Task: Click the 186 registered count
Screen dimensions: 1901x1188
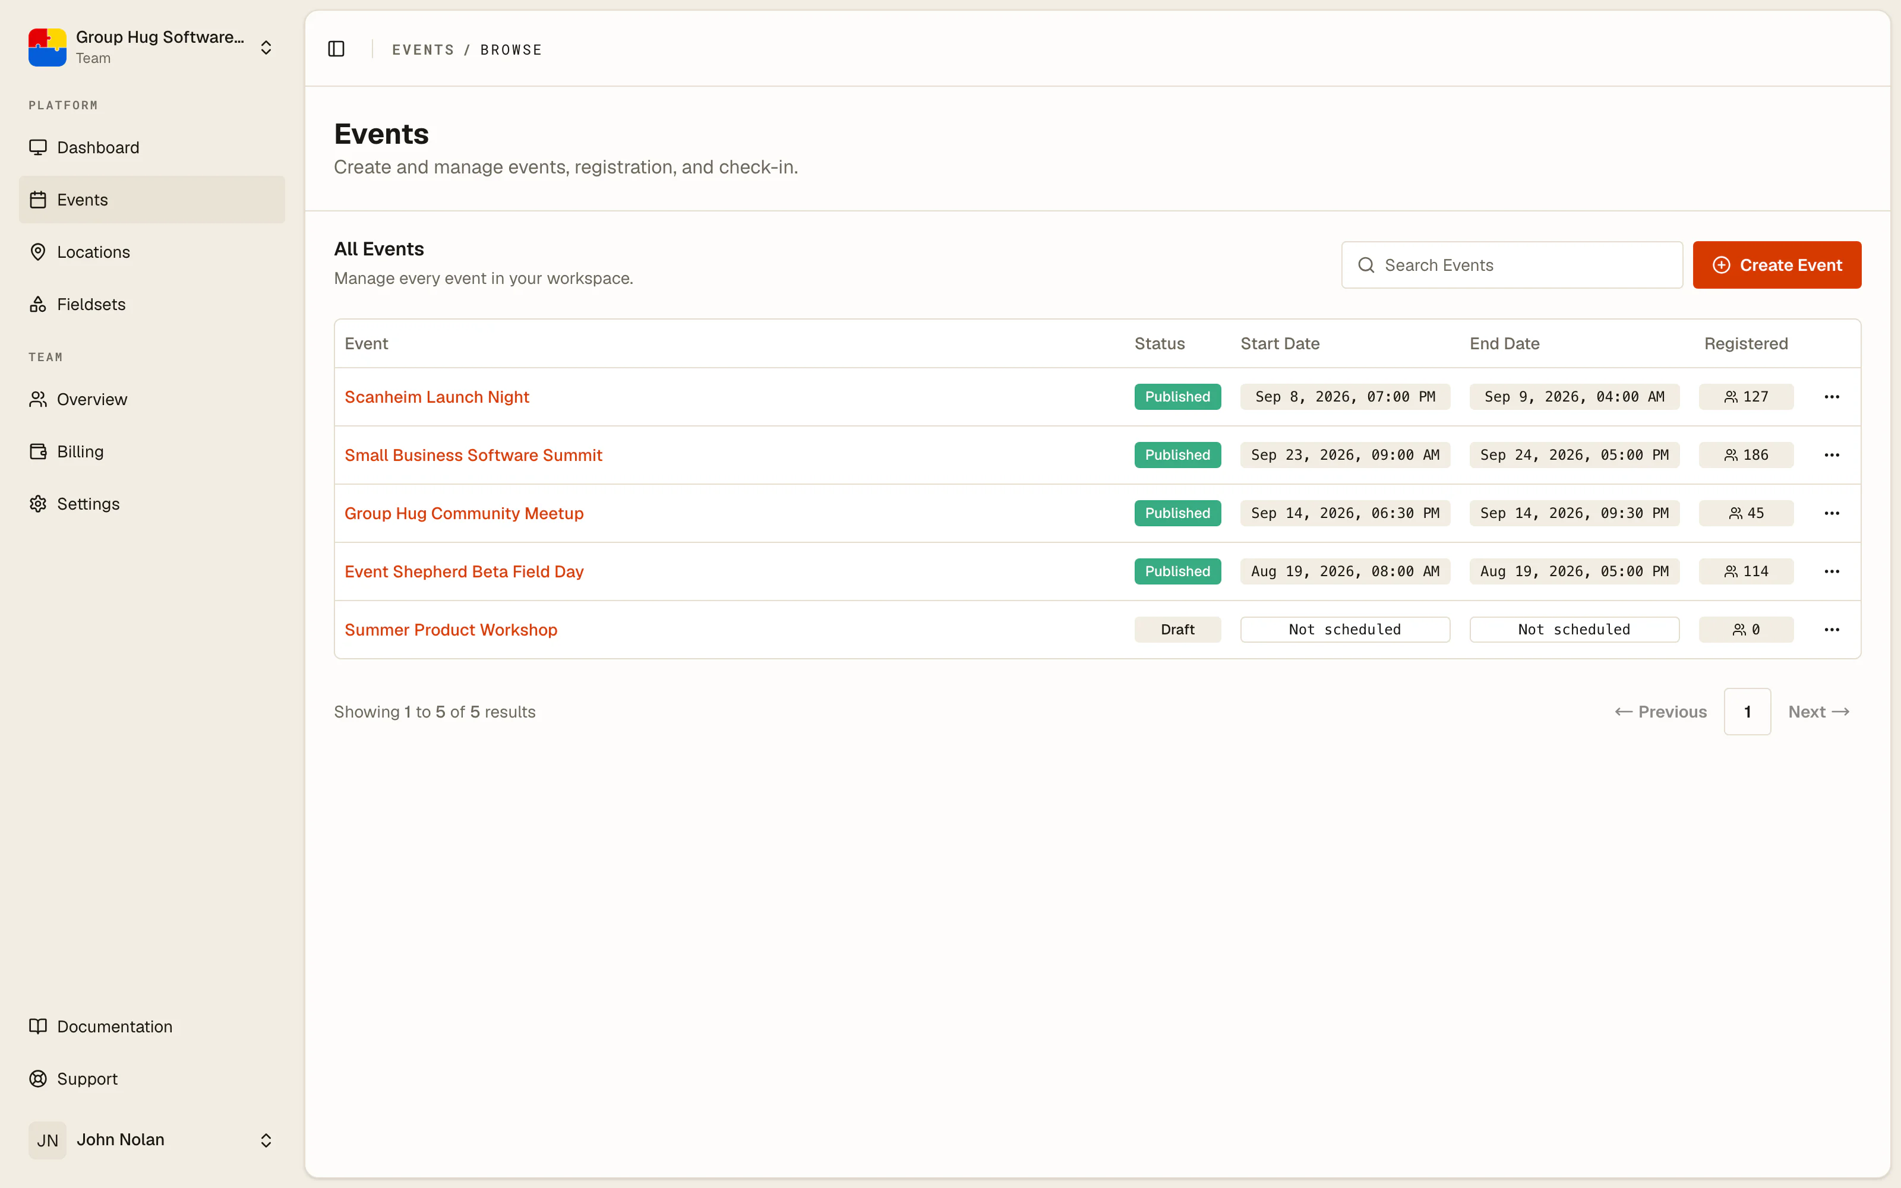Action: [x=1745, y=455]
